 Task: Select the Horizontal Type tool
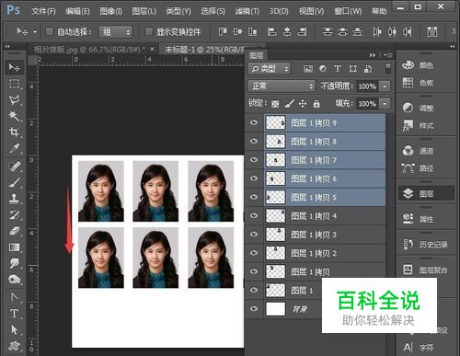(14, 314)
